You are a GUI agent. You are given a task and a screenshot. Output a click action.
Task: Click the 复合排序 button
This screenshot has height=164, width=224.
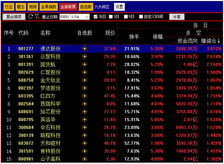(x=14, y=17)
